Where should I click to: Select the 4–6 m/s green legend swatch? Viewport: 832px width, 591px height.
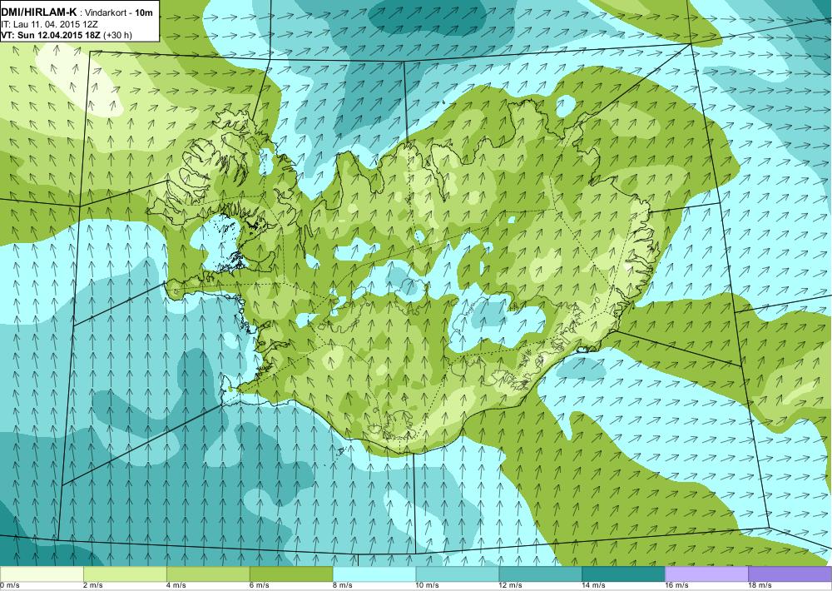click(x=208, y=574)
